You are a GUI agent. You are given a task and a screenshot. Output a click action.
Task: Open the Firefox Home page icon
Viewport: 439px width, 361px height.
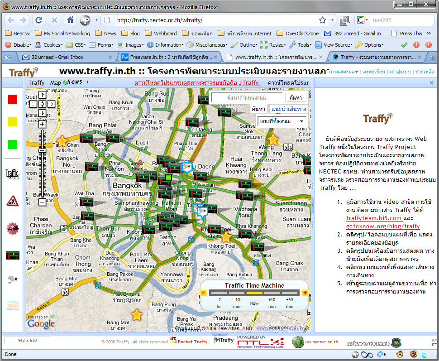click(70, 20)
